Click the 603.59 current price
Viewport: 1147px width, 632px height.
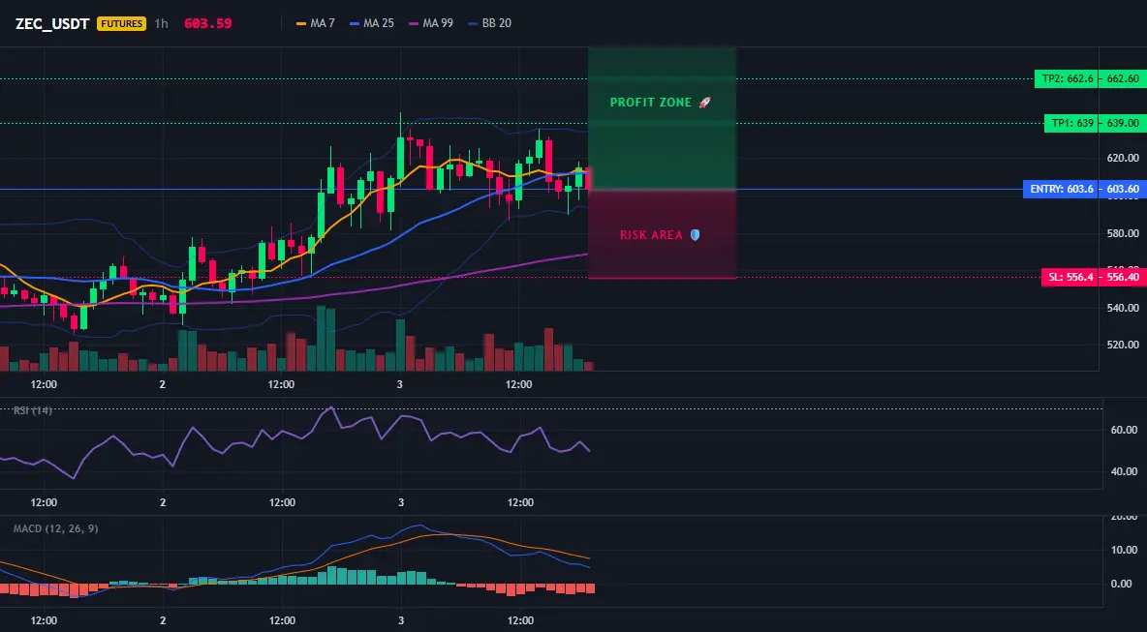(x=207, y=23)
